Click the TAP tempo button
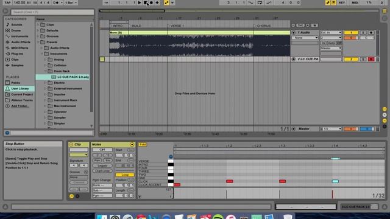Viewport: 390px width, 219px height. pyautogui.click(x=7, y=2)
